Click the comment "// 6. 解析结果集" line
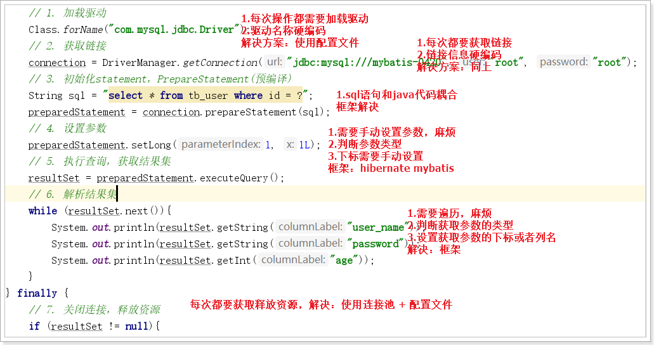Screen dimensions: 654x345 point(73,195)
